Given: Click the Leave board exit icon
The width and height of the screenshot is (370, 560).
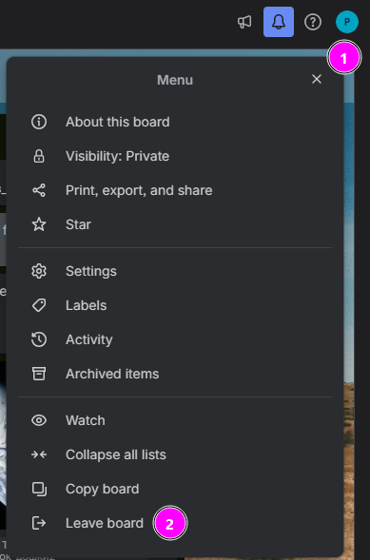Looking at the screenshot, I should click(39, 523).
